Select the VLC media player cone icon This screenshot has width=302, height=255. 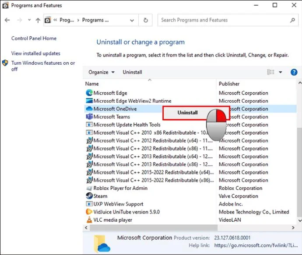89,220
